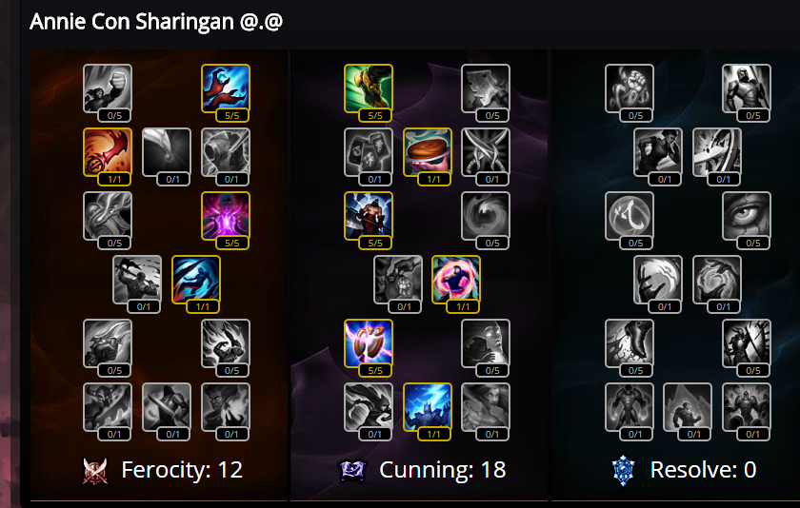
Task: Select the unranked Fury fist mastery
Action: [x=108, y=88]
